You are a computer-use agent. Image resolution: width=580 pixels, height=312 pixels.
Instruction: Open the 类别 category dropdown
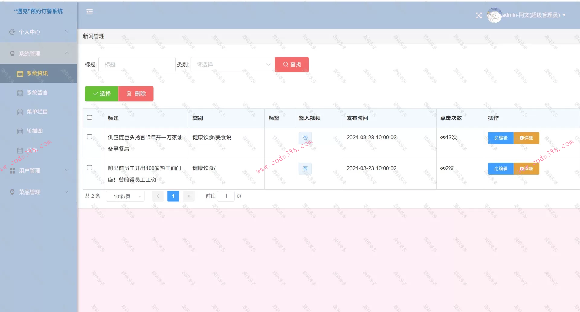(x=232, y=64)
